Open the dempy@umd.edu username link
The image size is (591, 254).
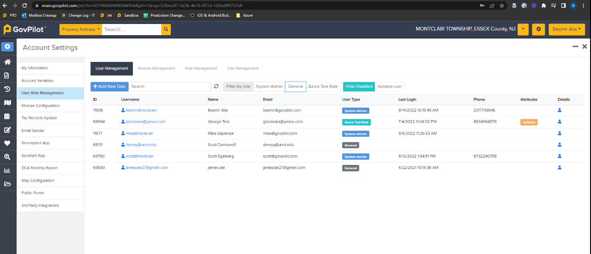pyautogui.click(x=141, y=145)
